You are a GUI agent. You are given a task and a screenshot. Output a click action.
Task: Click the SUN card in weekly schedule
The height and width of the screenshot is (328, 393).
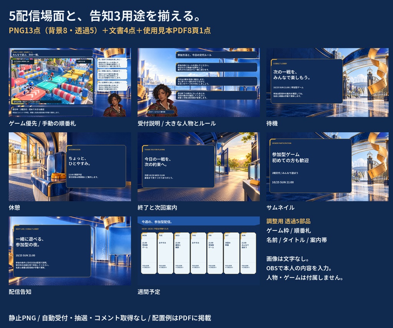click(x=248, y=253)
